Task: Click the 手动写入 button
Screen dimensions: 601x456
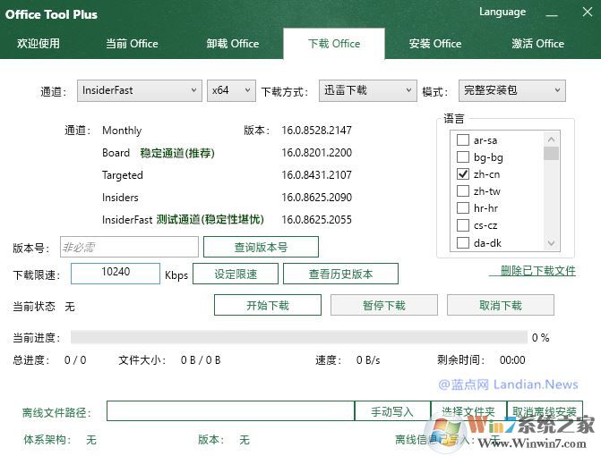Action: tap(392, 411)
